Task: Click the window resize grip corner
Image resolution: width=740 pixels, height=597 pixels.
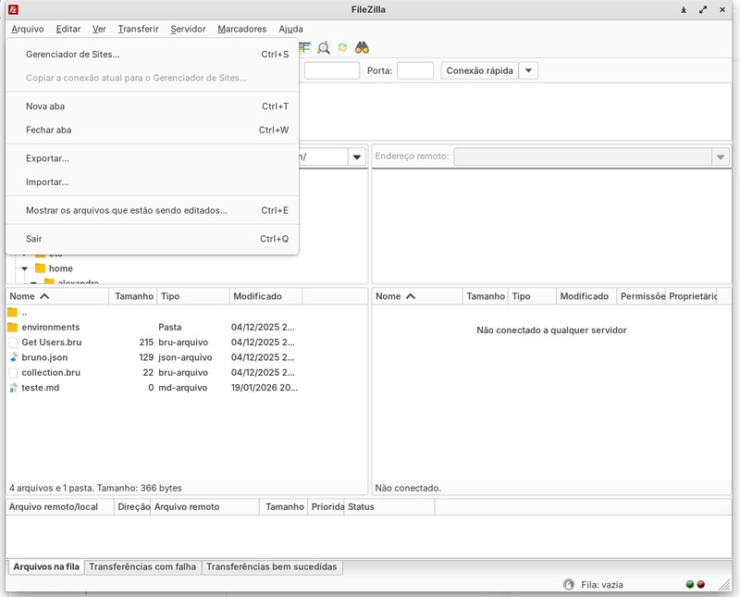Action: (x=724, y=585)
